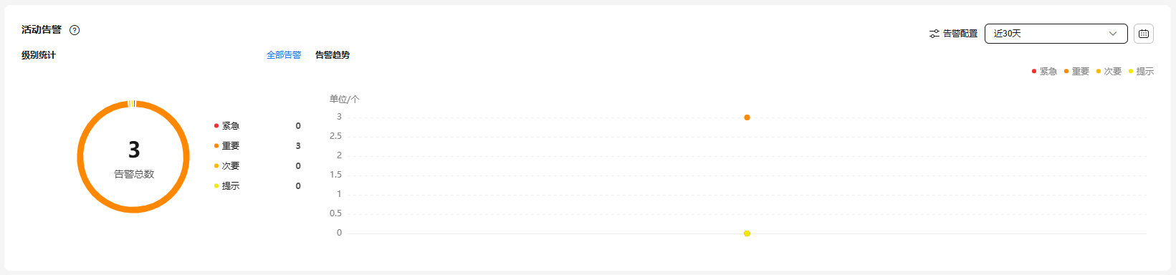The image size is (1176, 275).
Task: Open the help icon beside 活动告警
Action: (75, 30)
